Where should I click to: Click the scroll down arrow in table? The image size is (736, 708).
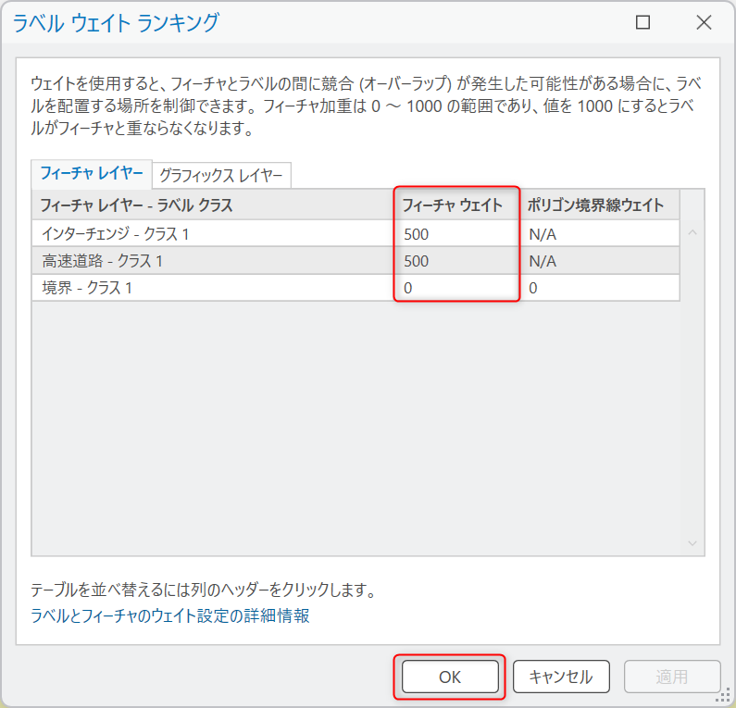(x=692, y=543)
